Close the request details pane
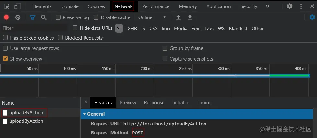This screenshot has width=317, height=138. click(86, 102)
